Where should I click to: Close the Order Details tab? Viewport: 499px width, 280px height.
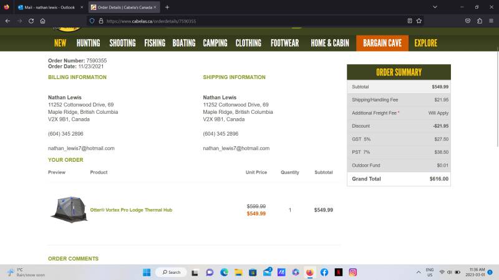(x=155, y=7)
